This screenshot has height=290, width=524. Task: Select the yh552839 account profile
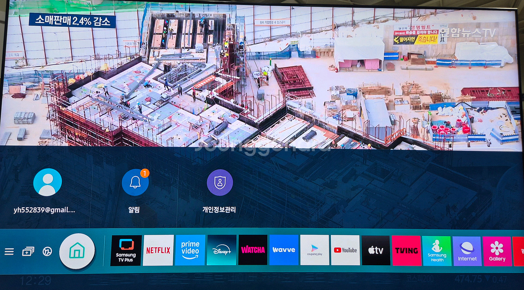coord(48,183)
